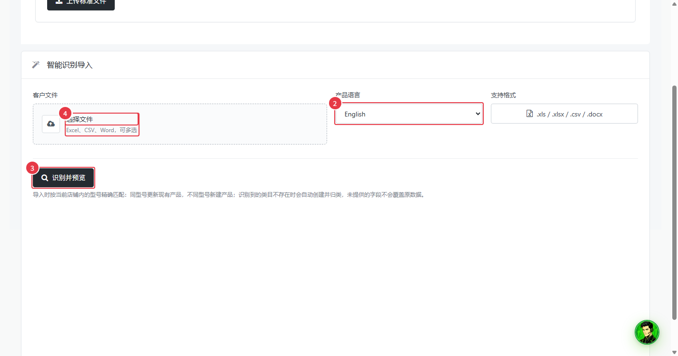The width and height of the screenshot is (678, 356).
Task: Click the 客户文件 label
Action: [x=45, y=95]
